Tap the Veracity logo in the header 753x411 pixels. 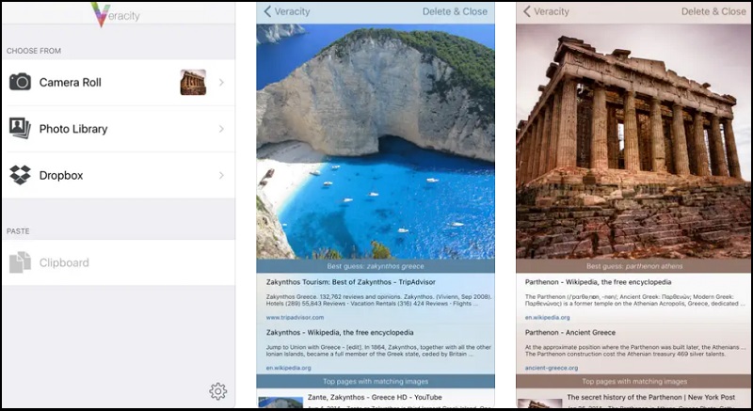pyautogui.click(x=118, y=14)
